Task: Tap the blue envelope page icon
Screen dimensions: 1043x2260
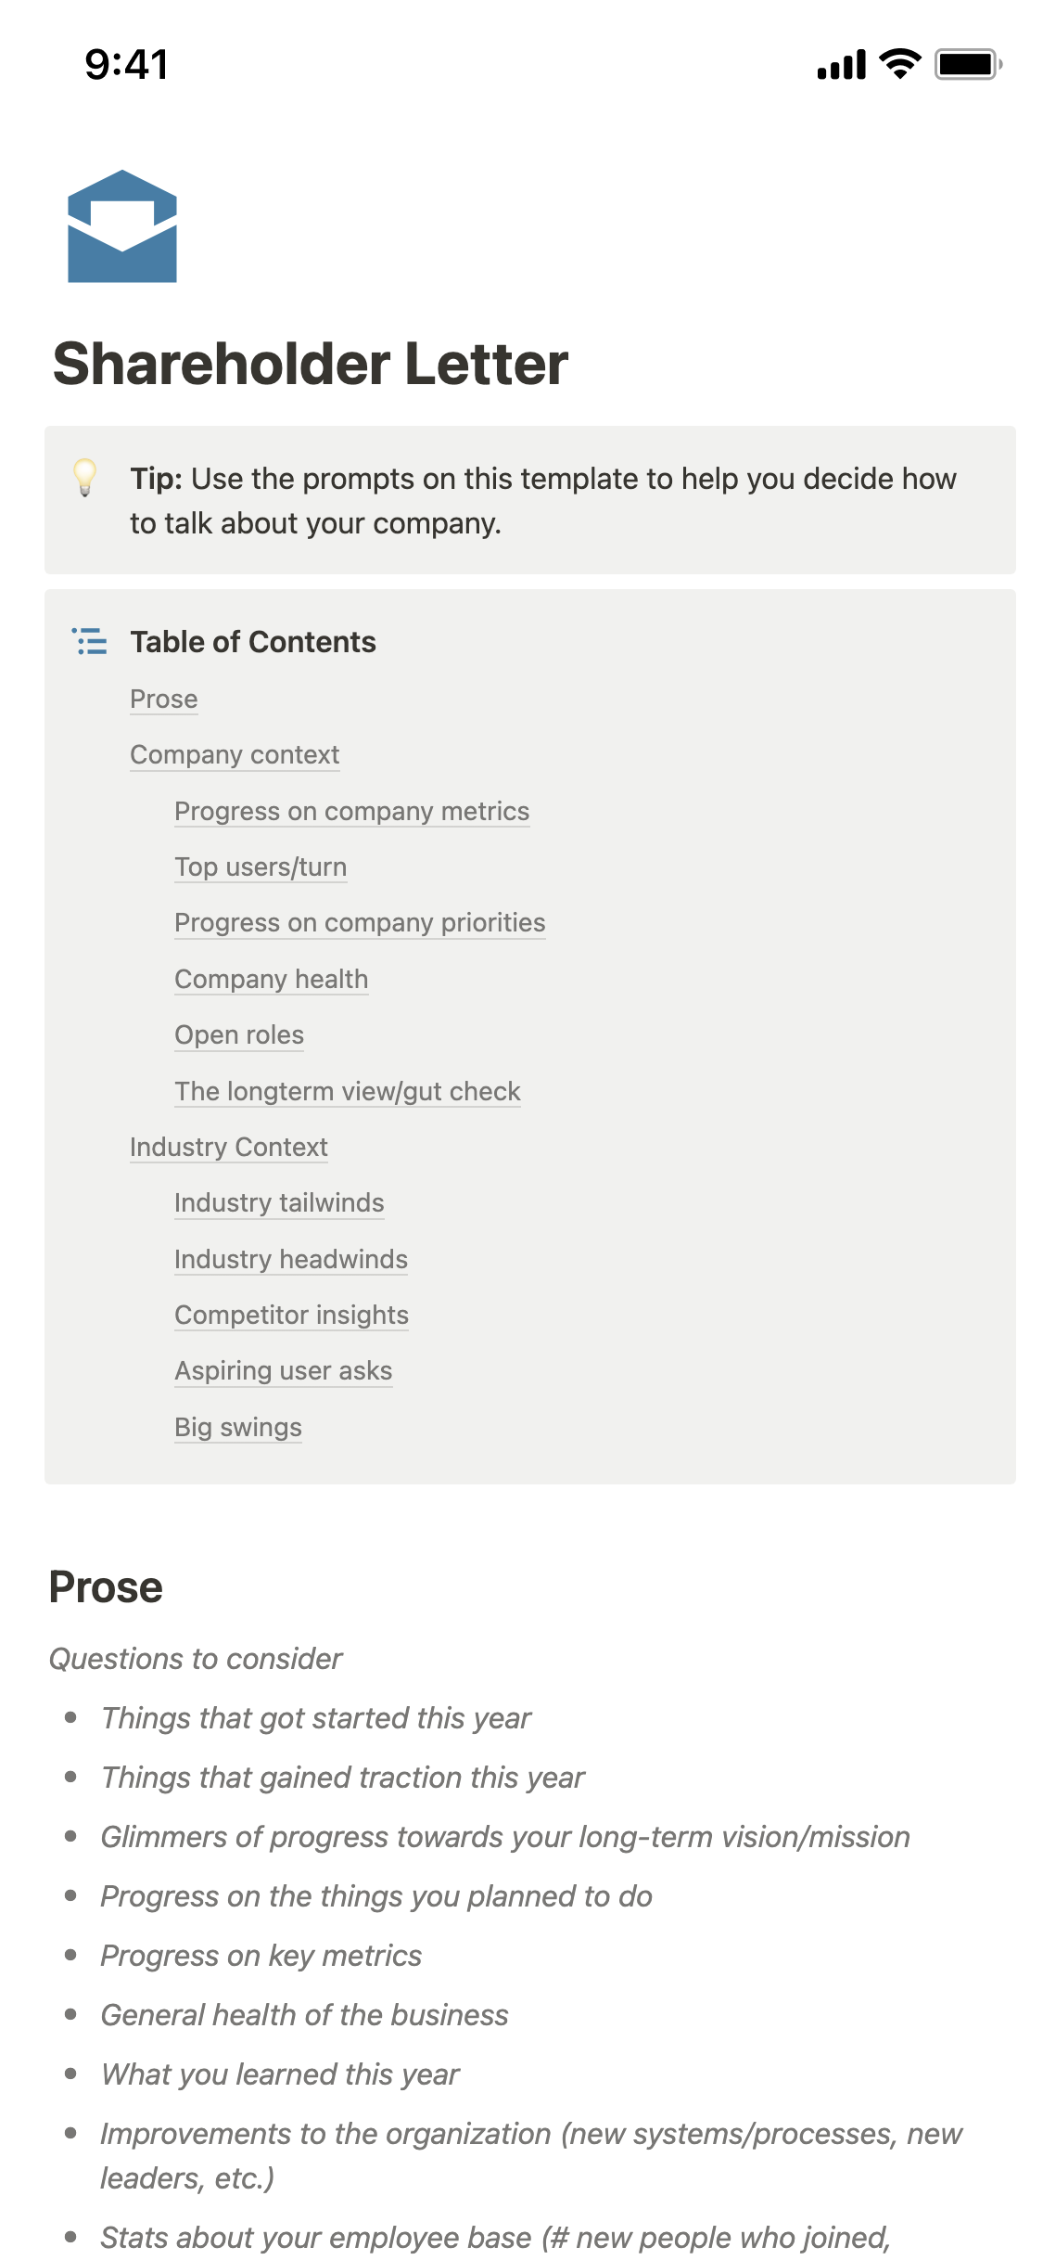Action: [x=122, y=226]
